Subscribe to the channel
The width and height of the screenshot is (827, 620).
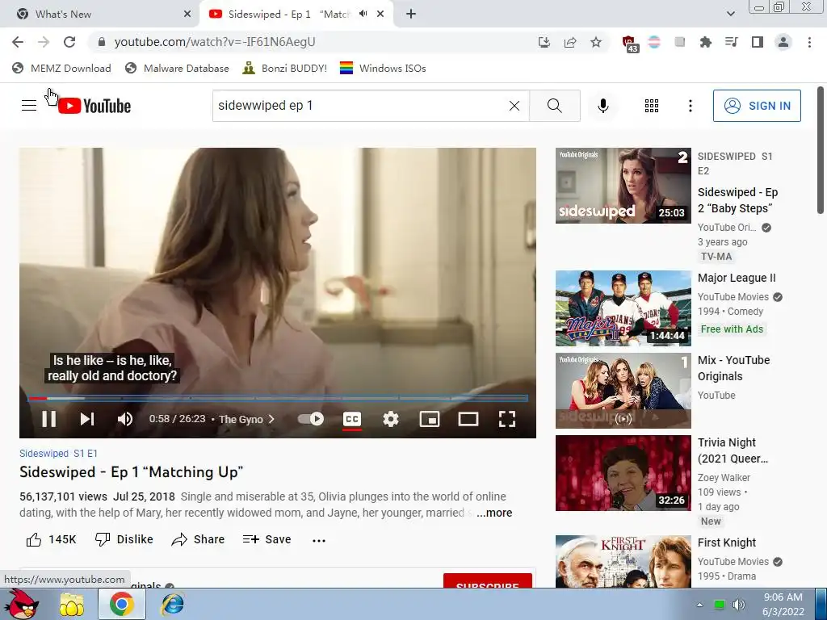pyautogui.click(x=487, y=580)
